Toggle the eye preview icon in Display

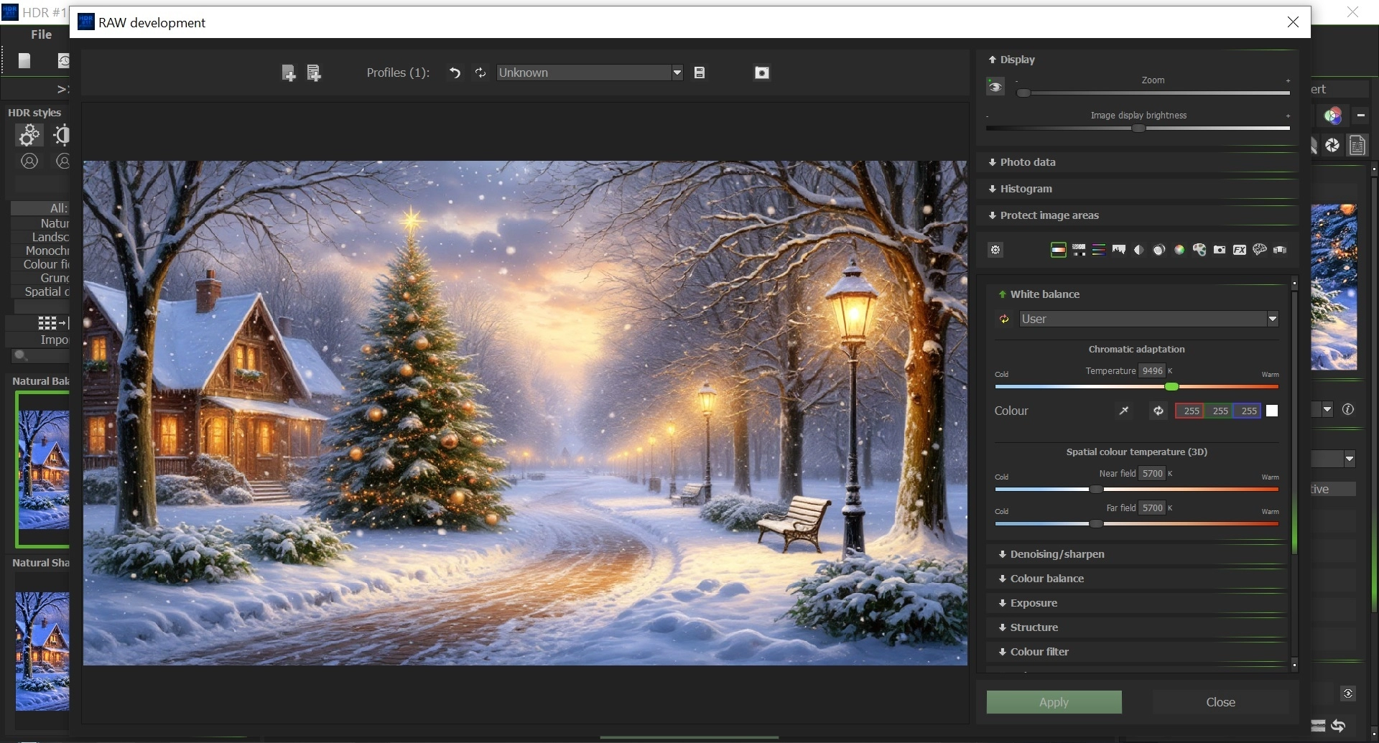tap(995, 87)
